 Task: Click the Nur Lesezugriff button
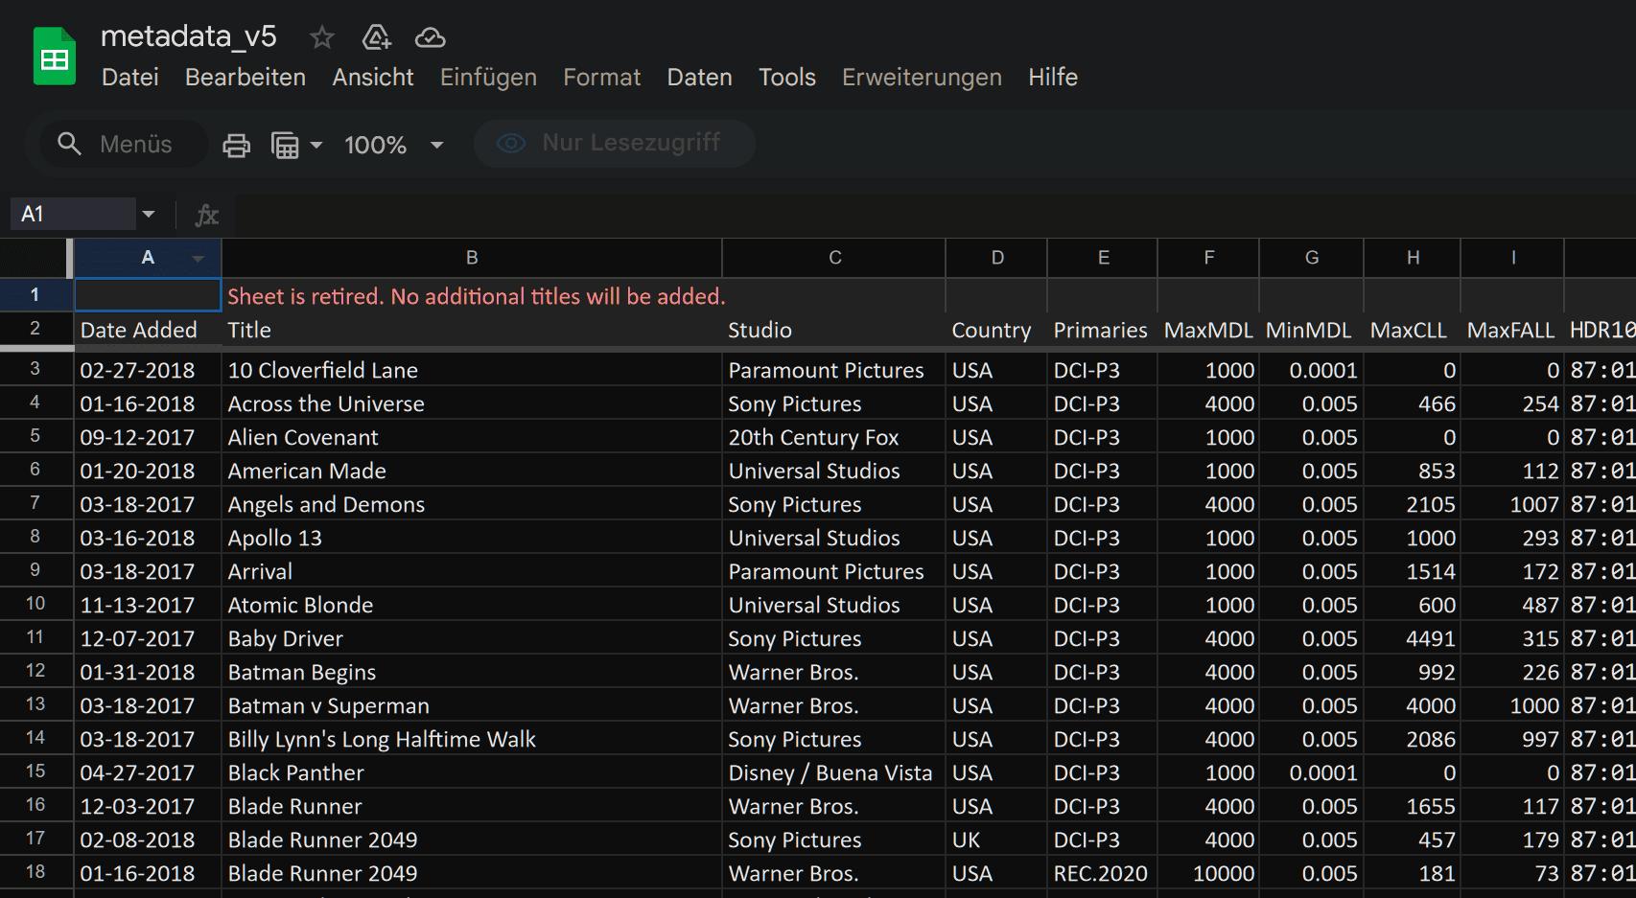point(615,143)
